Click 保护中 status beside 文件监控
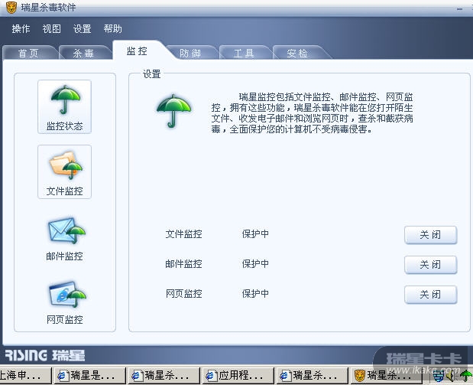This screenshot has height=385, width=473. click(x=255, y=233)
